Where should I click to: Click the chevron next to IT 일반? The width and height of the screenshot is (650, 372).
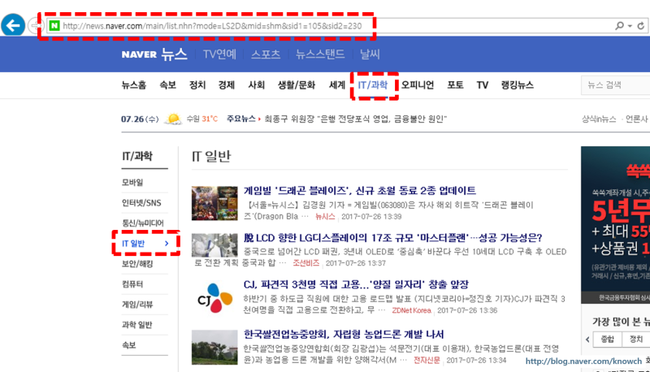tap(167, 243)
